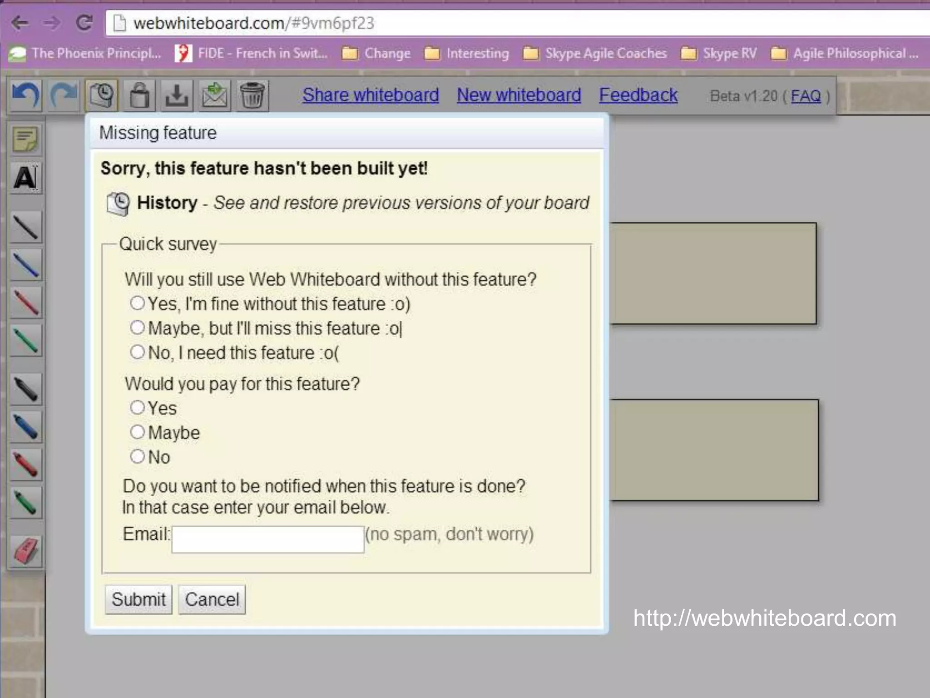Select the text tool
This screenshot has width=930, height=698.
pyautogui.click(x=26, y=178)
